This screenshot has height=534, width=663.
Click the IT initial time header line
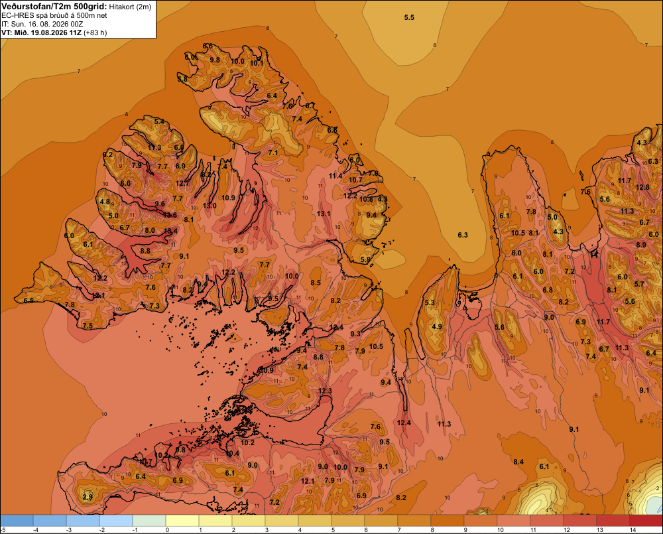[x=42, y=24]
